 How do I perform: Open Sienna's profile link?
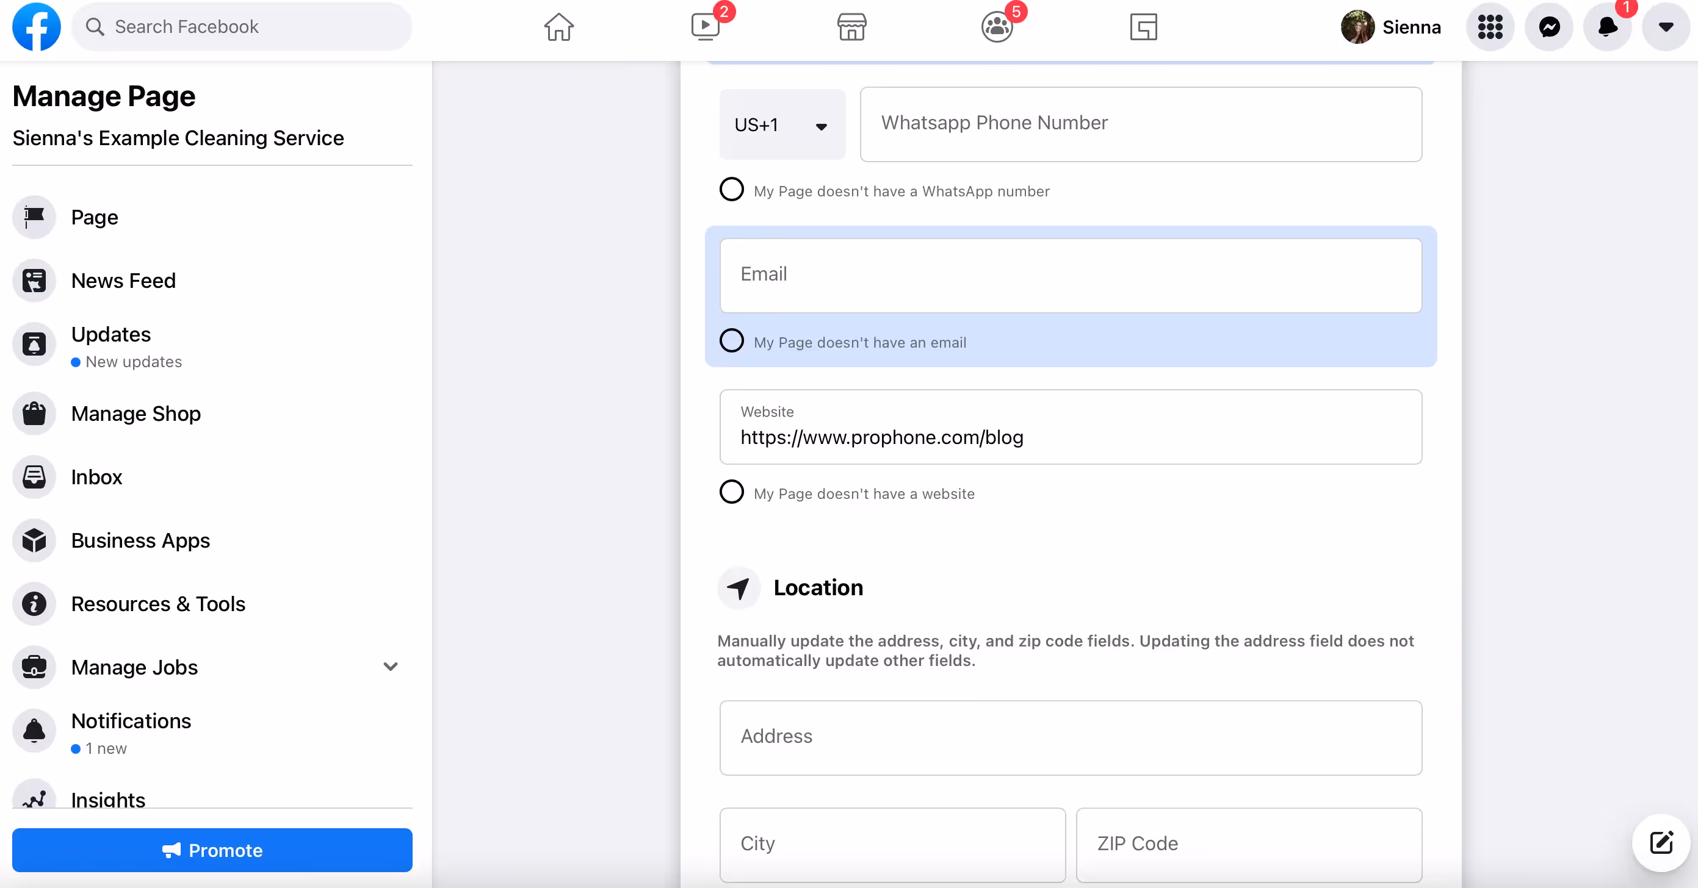[1391, 27]
